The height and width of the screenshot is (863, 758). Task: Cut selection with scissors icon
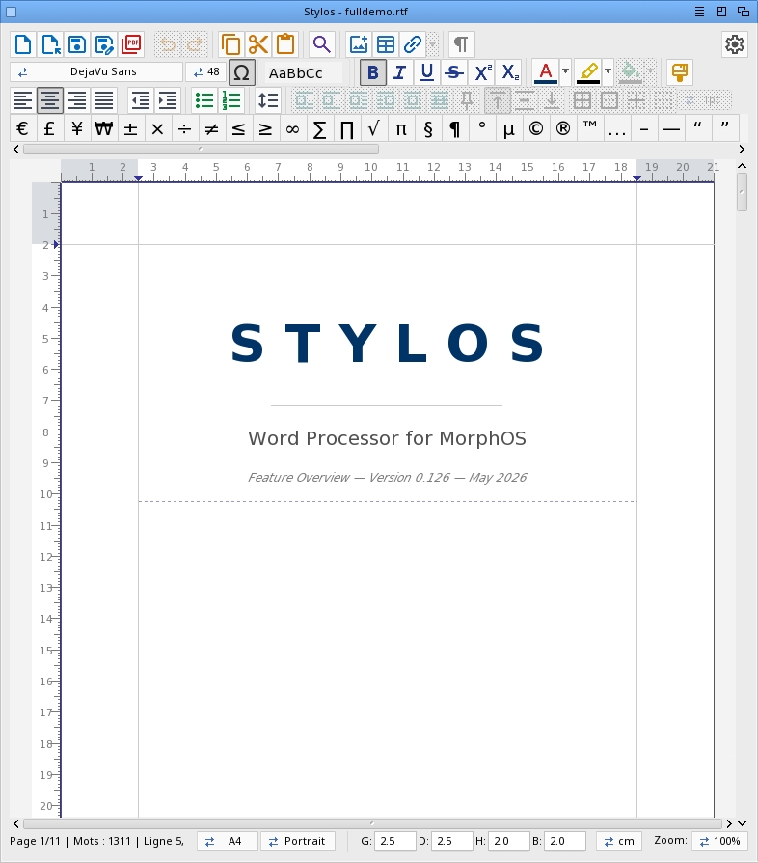(257, 44)
